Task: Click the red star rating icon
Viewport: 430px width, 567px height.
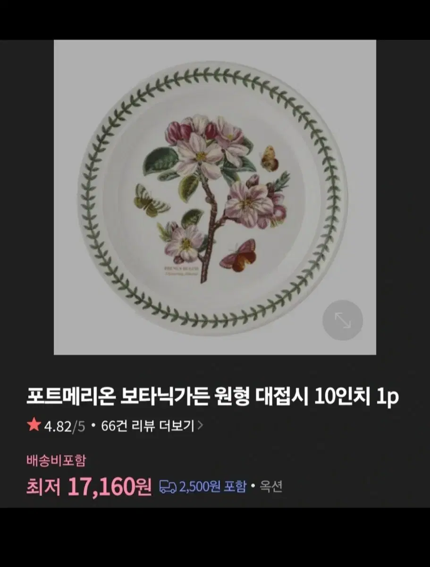Action: pos(34,426)
